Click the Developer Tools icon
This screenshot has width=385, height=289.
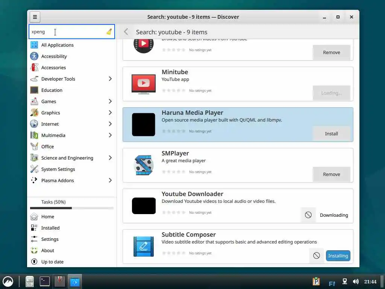coord(34,79)
